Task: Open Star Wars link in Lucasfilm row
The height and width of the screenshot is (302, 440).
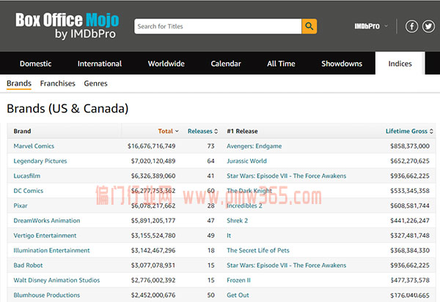Action: click(x=286, y=175)
